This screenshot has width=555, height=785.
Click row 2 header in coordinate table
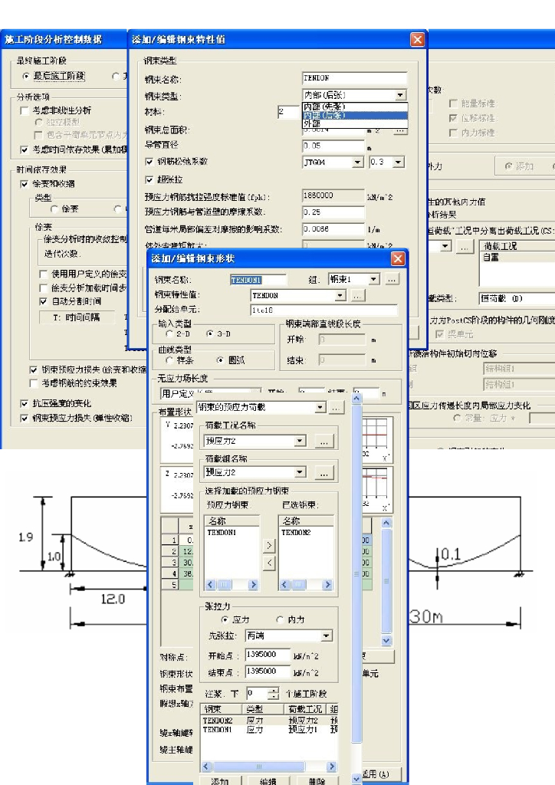pyautogui.click(x=170, y=551)
